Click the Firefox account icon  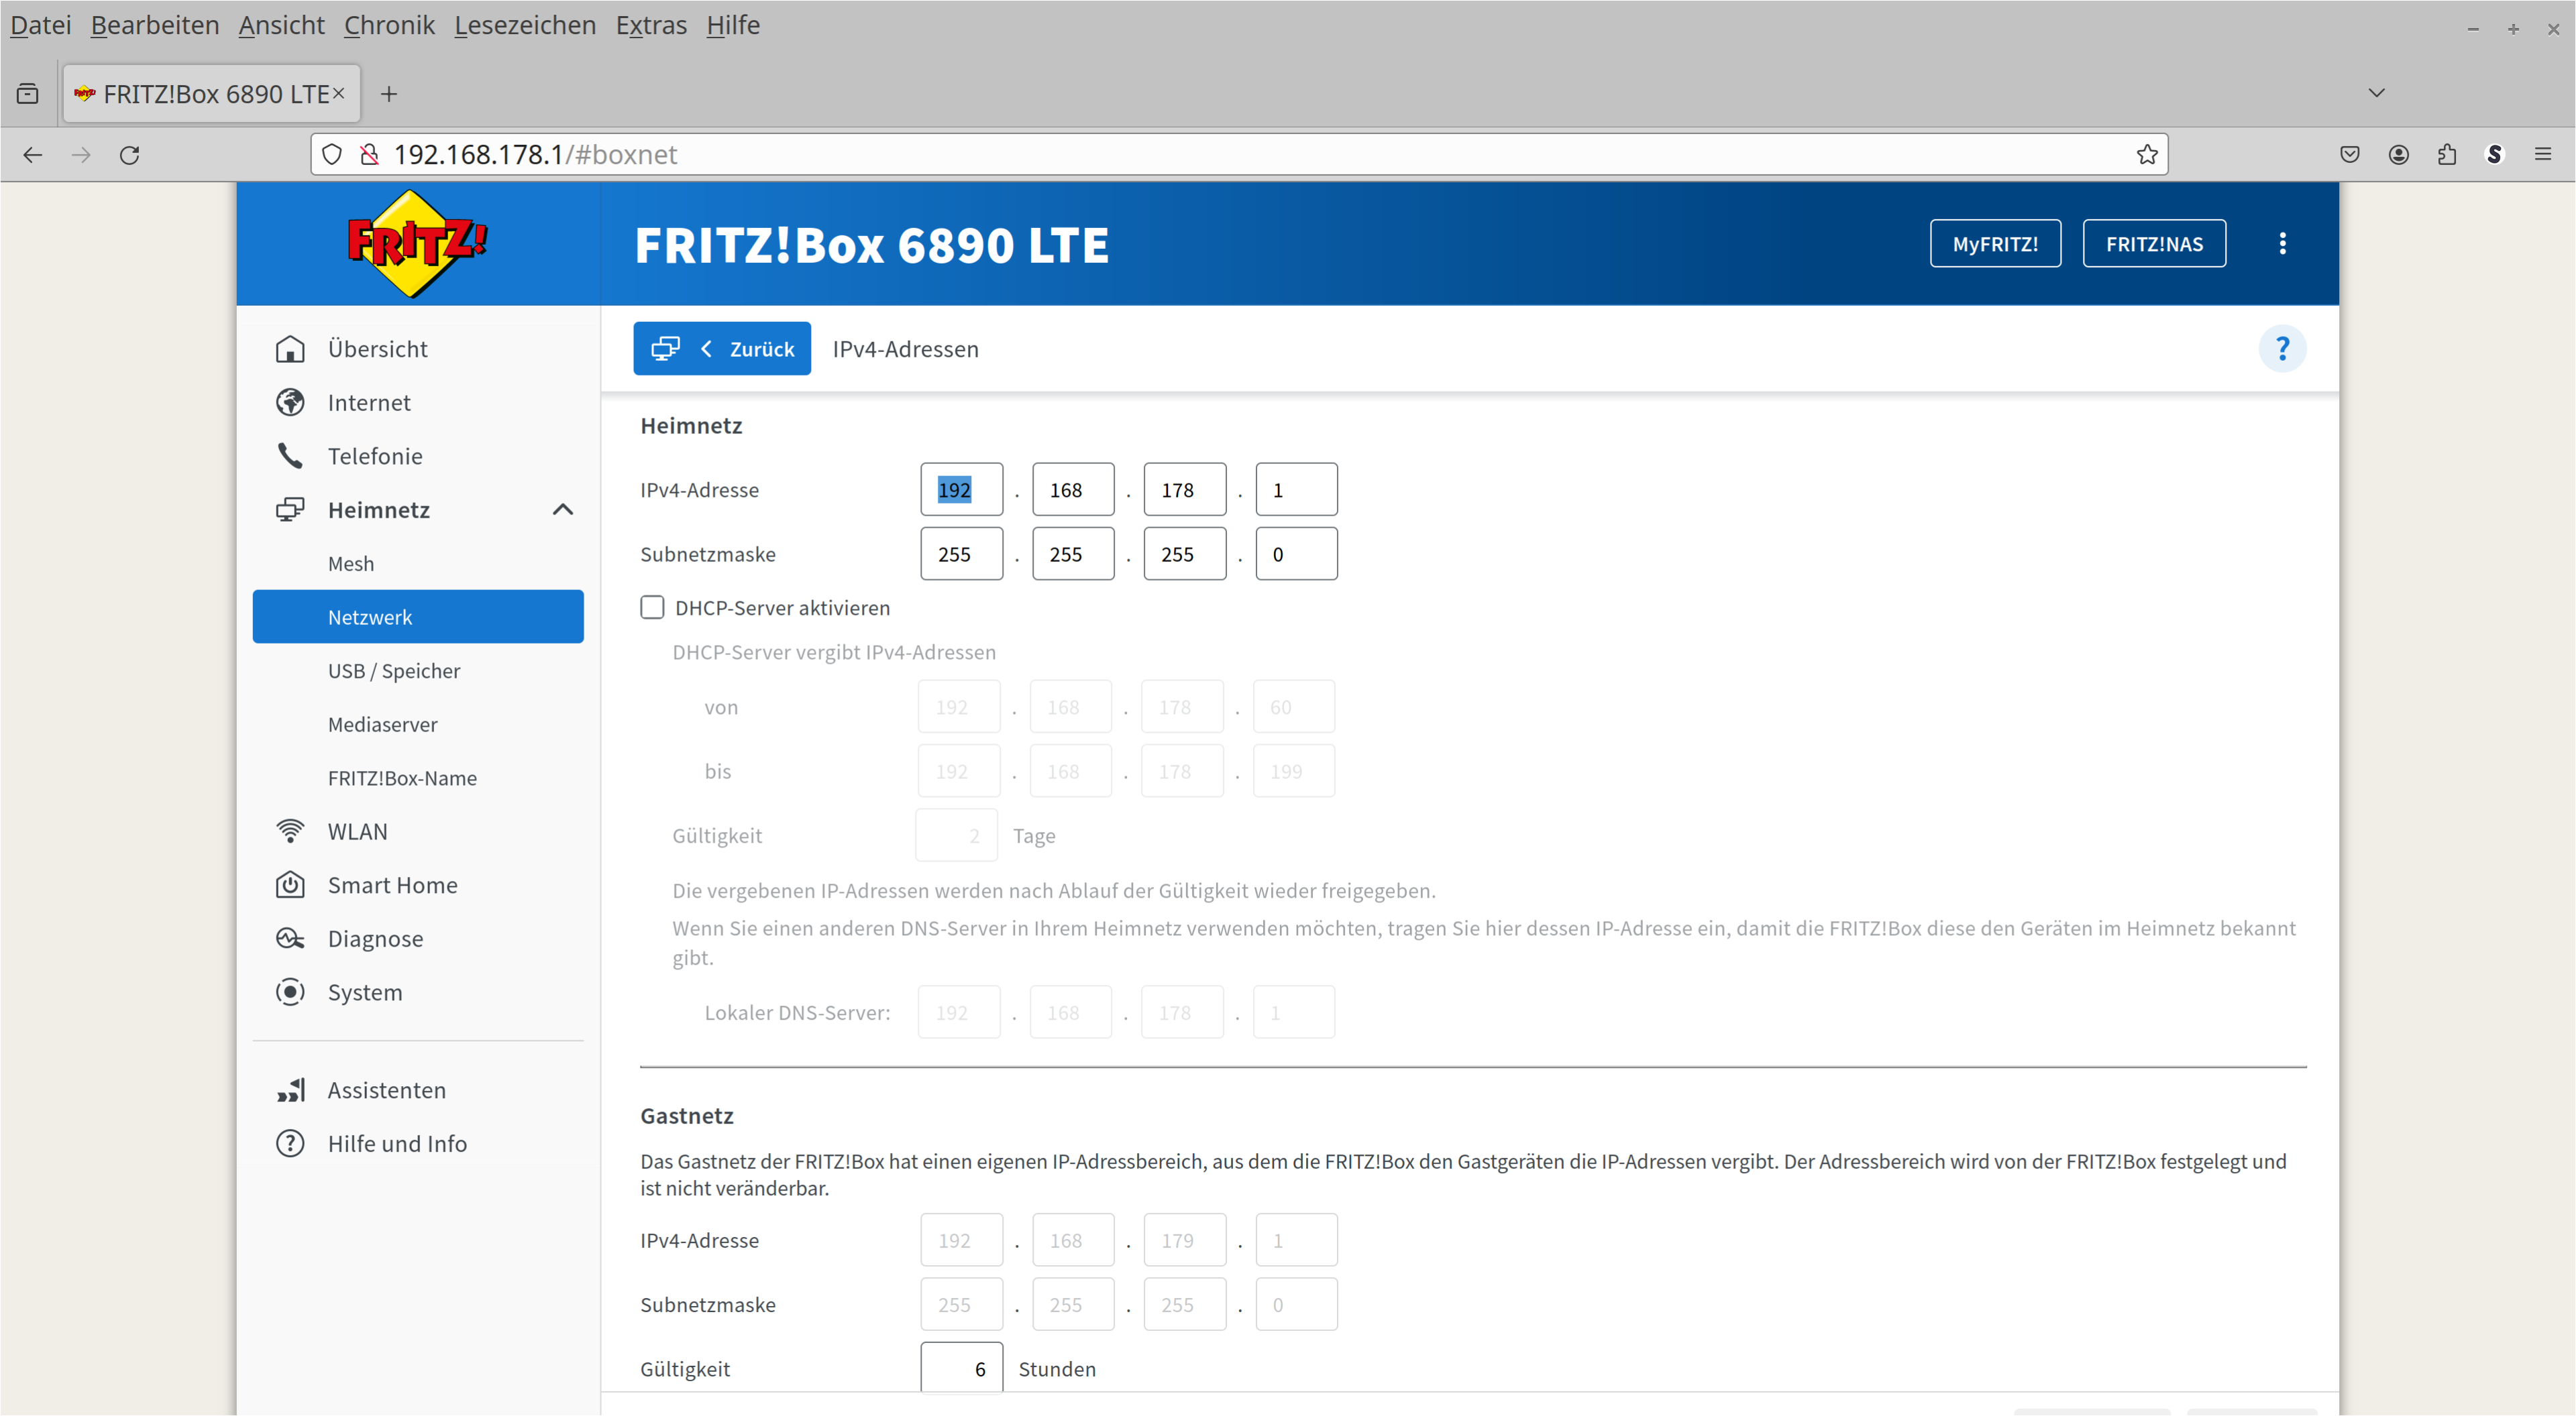[2398, 155]
